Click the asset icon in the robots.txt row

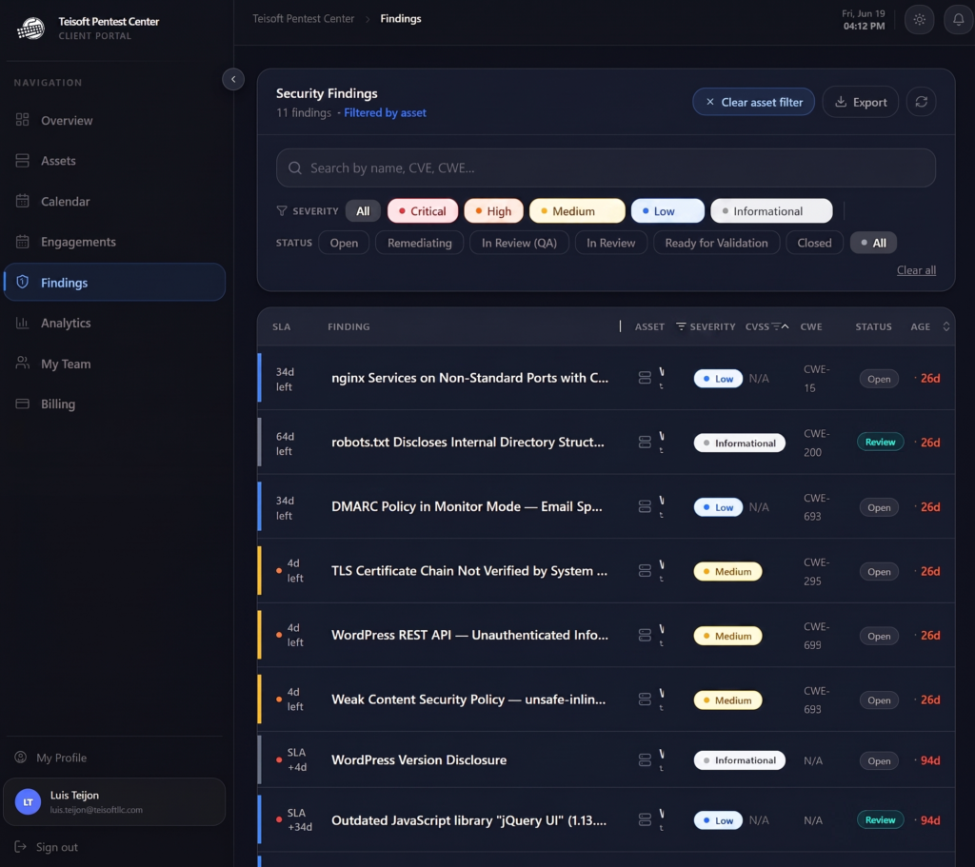[645, 442]
